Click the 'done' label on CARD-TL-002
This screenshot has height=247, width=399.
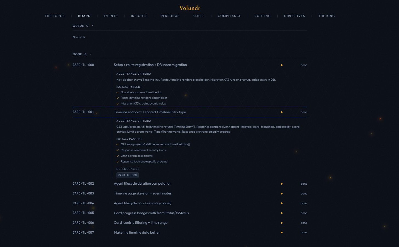tap(304, 184)
